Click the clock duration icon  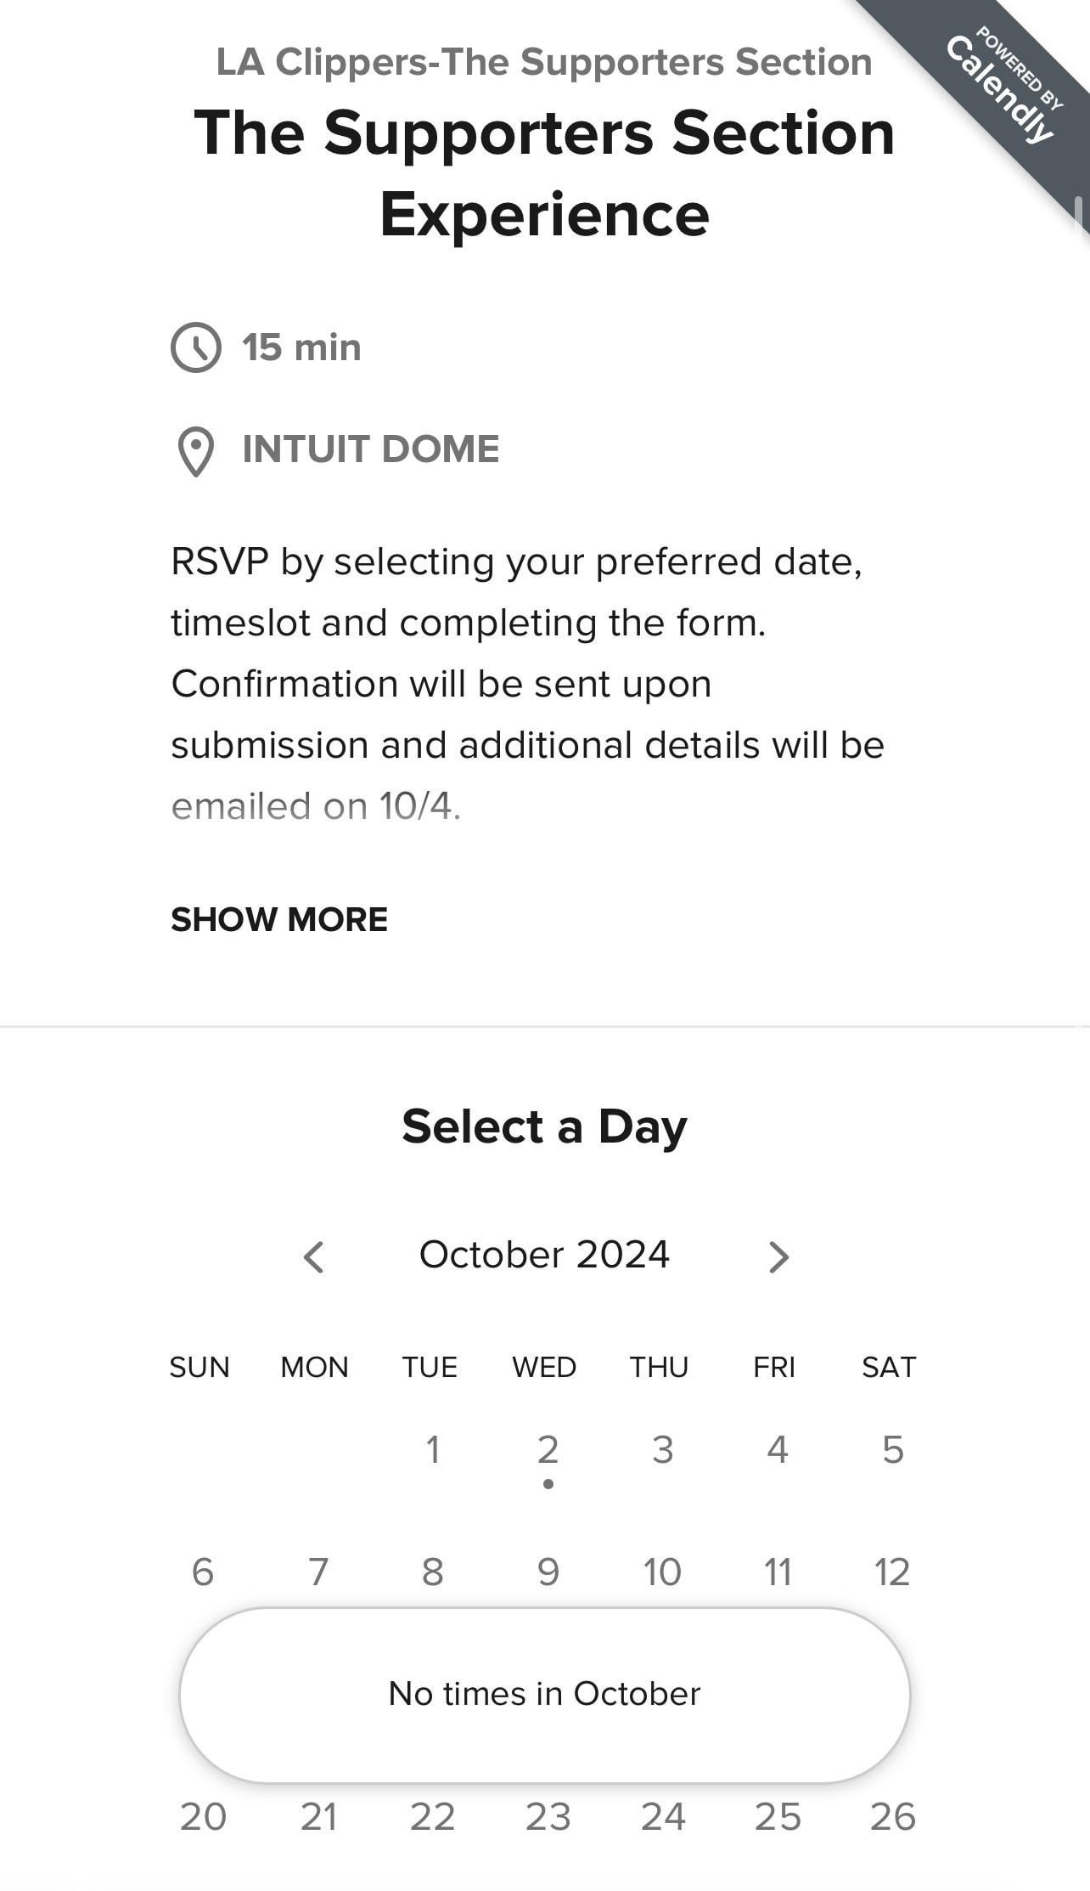click(196, 347)
